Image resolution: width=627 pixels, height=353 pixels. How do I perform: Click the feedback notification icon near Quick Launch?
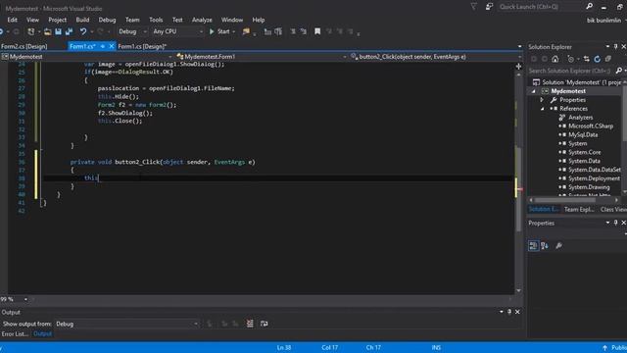[x=489, y=7]
